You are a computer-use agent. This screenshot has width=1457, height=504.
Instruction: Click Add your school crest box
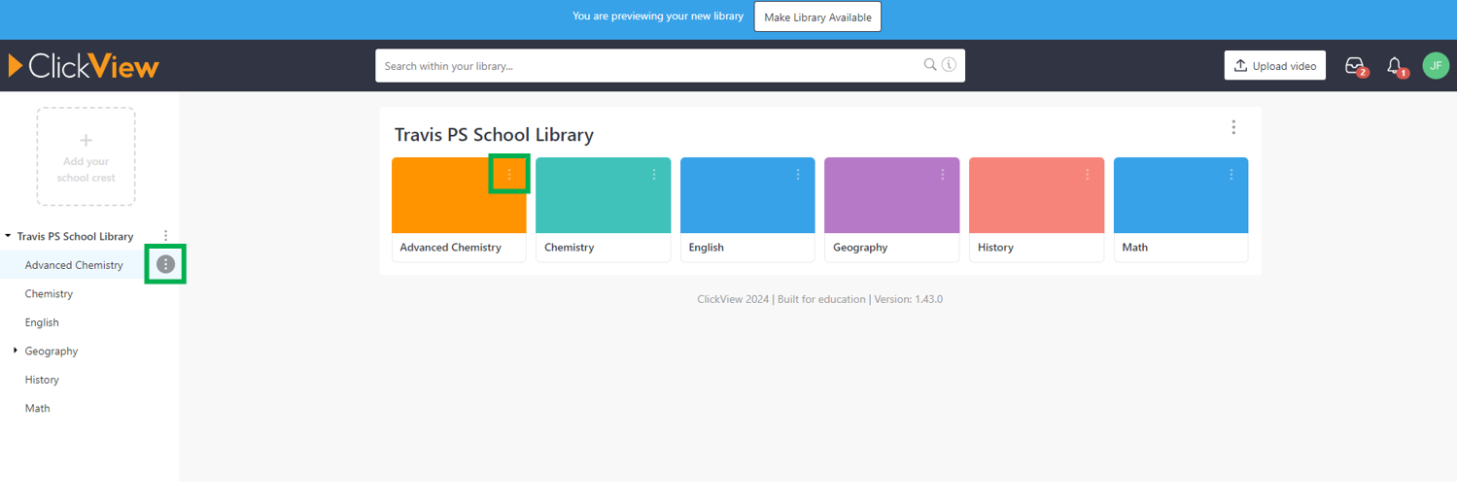tap(87, 156)
